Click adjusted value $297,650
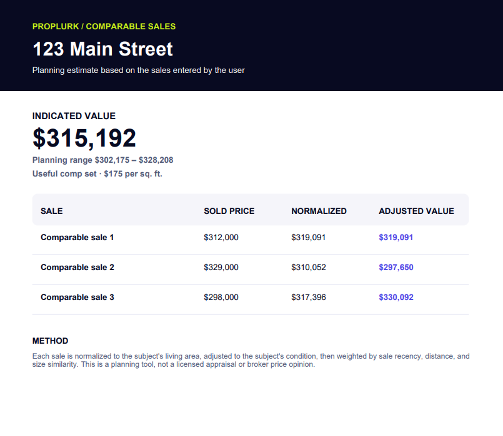 point(396,268)
